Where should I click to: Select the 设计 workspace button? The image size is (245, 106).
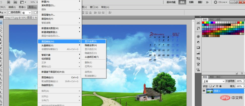(182, 2)
